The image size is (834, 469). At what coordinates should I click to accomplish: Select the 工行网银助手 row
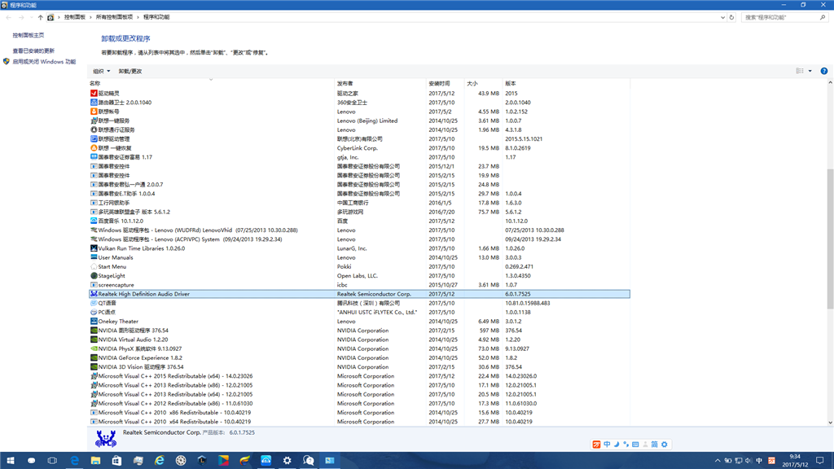tap(359, 203)
